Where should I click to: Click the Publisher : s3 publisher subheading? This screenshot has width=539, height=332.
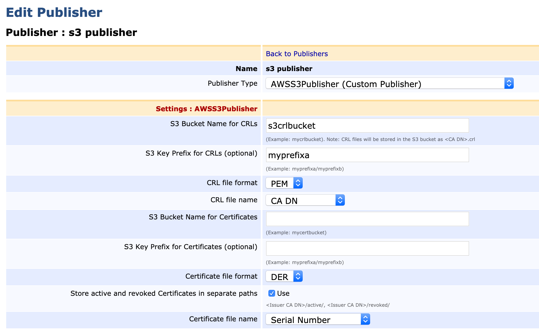tap(71, 32)
